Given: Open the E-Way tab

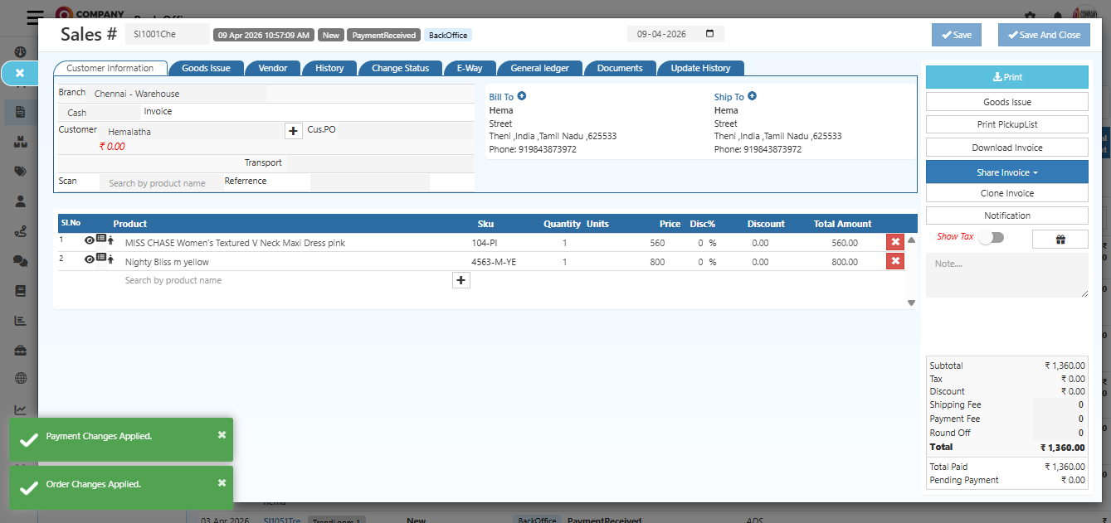Looking at the screenshot, I should 470,68.
